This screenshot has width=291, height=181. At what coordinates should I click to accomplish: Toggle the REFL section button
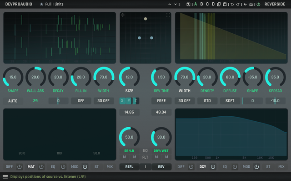pyautogui.click(x=129, y=167)
